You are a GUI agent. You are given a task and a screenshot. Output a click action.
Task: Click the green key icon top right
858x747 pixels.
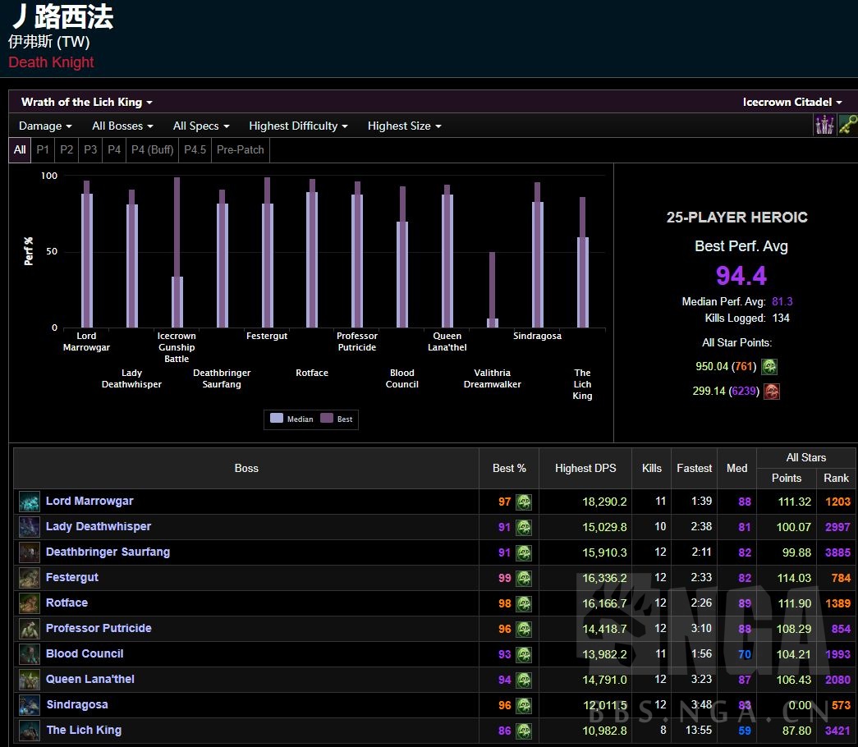pyautogui.click(x=847, y=125)
